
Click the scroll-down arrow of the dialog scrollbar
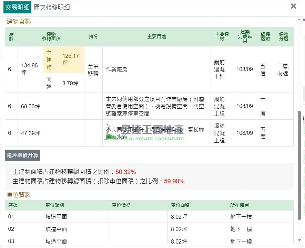pyautogui.click(x=299, y=240)
